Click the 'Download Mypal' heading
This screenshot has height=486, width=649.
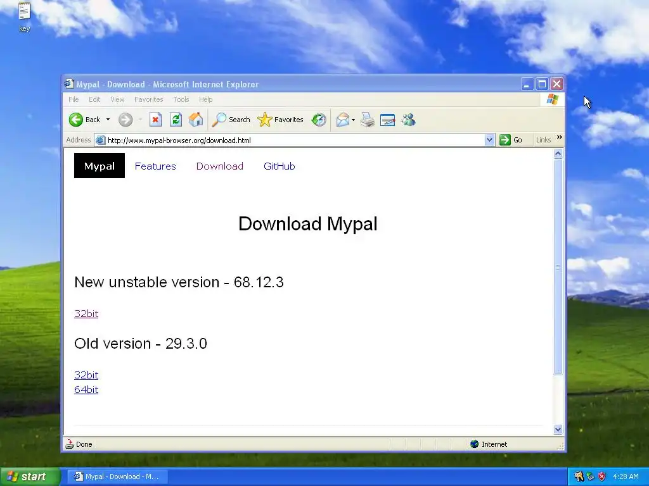(x=308, y=224)
